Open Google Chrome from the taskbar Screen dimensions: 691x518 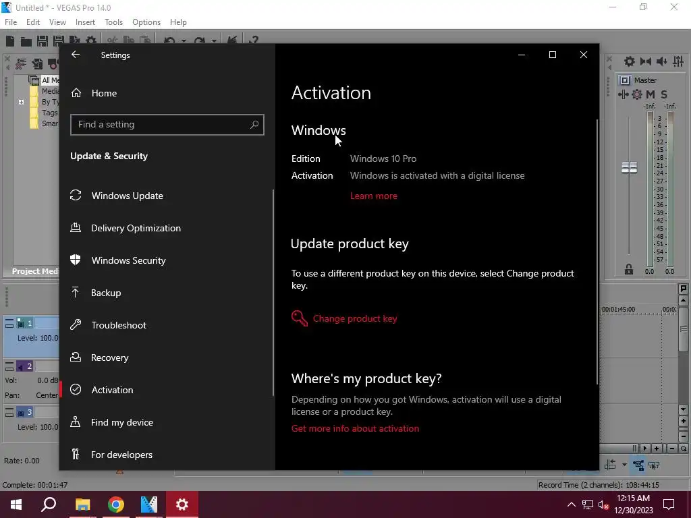click(116, 505)
